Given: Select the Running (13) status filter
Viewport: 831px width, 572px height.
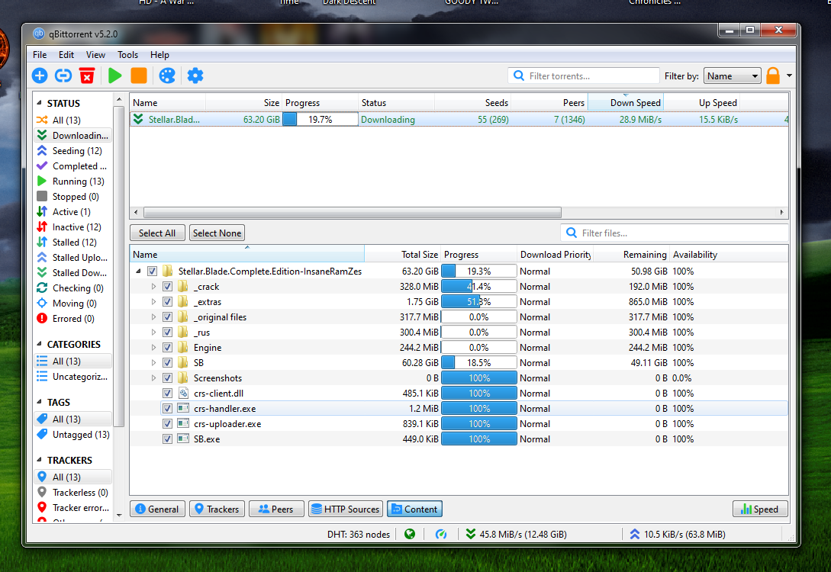Looking at the screenshot, I should click(73, 182).
